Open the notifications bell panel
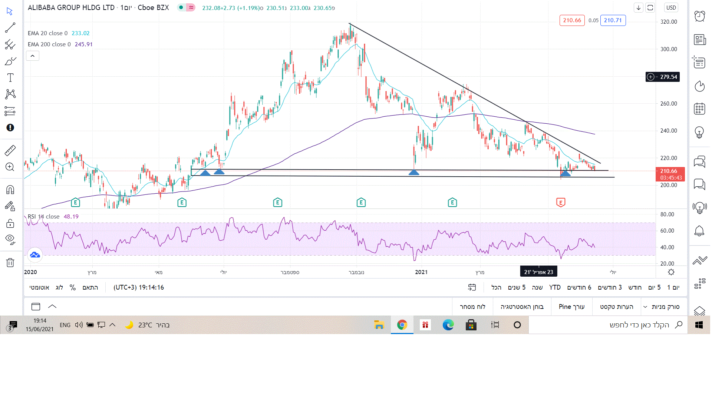Viewport: 712px width, 400px height. point(699,231)
